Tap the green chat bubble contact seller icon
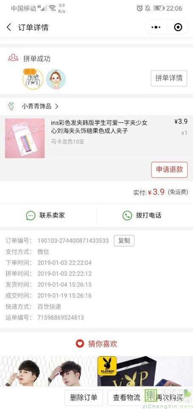This screenshot has width=193, height=409. pyautogui.click(x=31, y=216)
